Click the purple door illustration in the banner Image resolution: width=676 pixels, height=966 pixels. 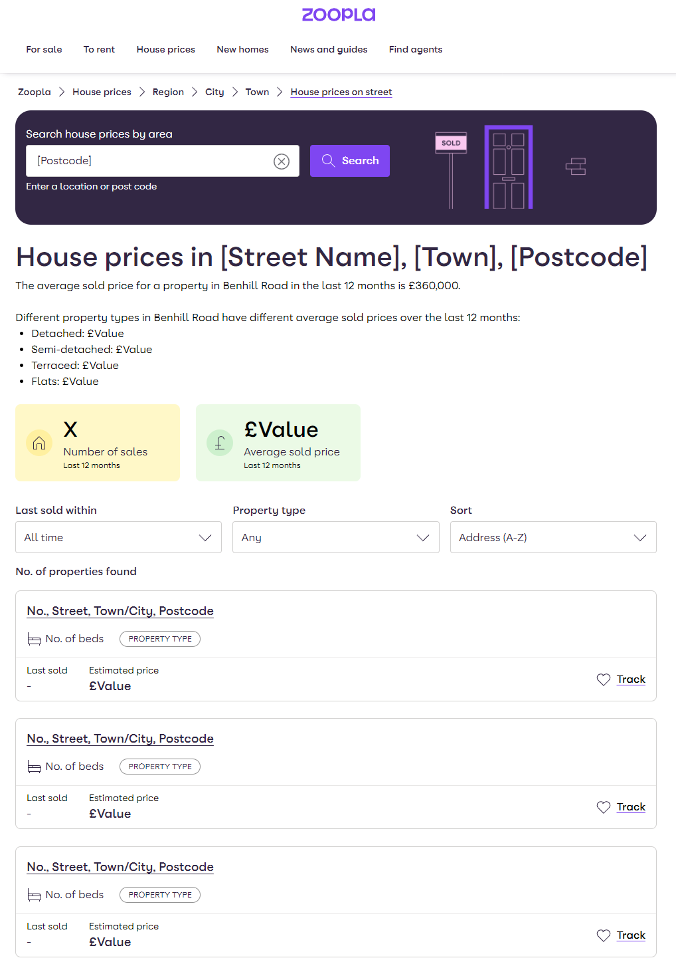[x=508, y=168]
